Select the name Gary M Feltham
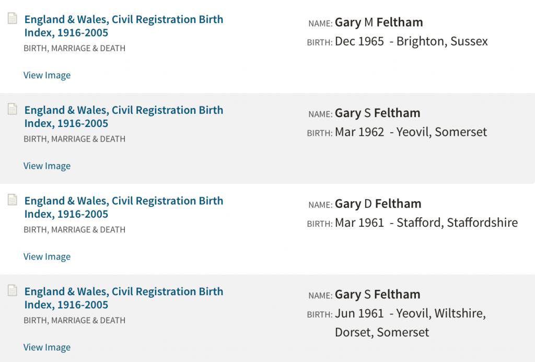This screenshot has height=362, width=535. [x=379, y=22]
